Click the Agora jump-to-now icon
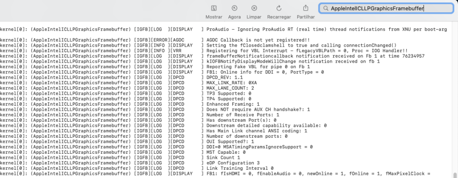 click(234, 8)
